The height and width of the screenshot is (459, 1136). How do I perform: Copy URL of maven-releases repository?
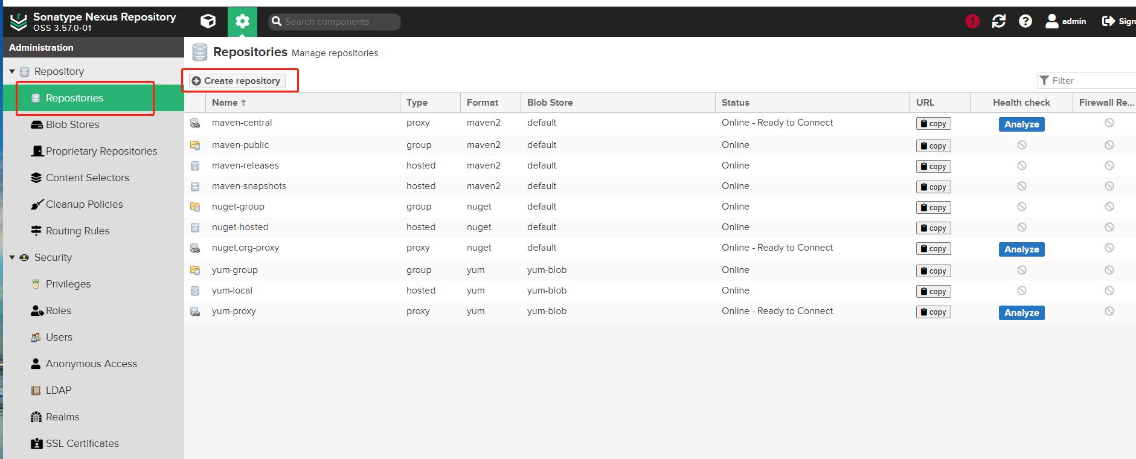pyautogui.click(x=933, y=166)
